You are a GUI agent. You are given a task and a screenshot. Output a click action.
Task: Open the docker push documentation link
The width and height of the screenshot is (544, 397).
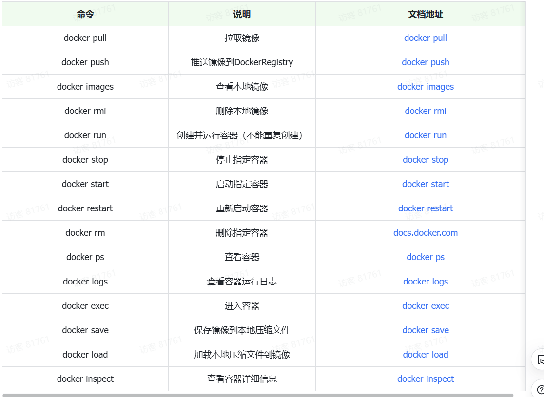click(426, 62)
